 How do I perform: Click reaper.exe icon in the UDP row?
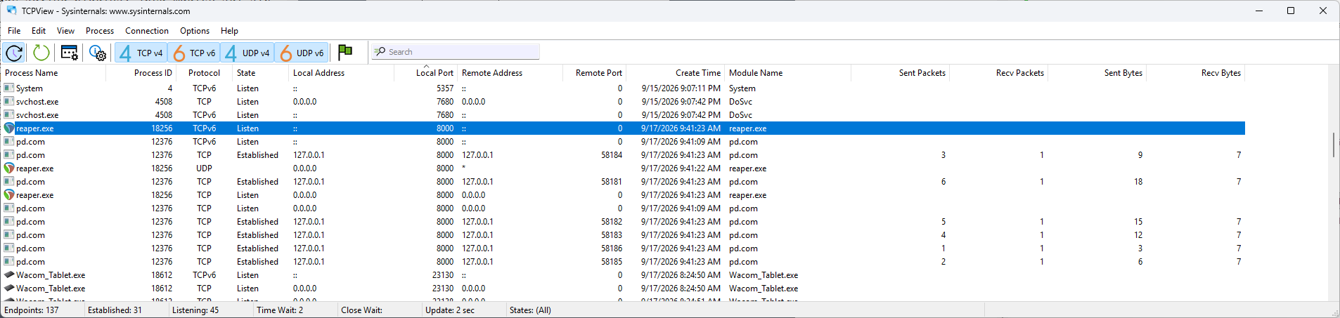click(x=9, y=168)
